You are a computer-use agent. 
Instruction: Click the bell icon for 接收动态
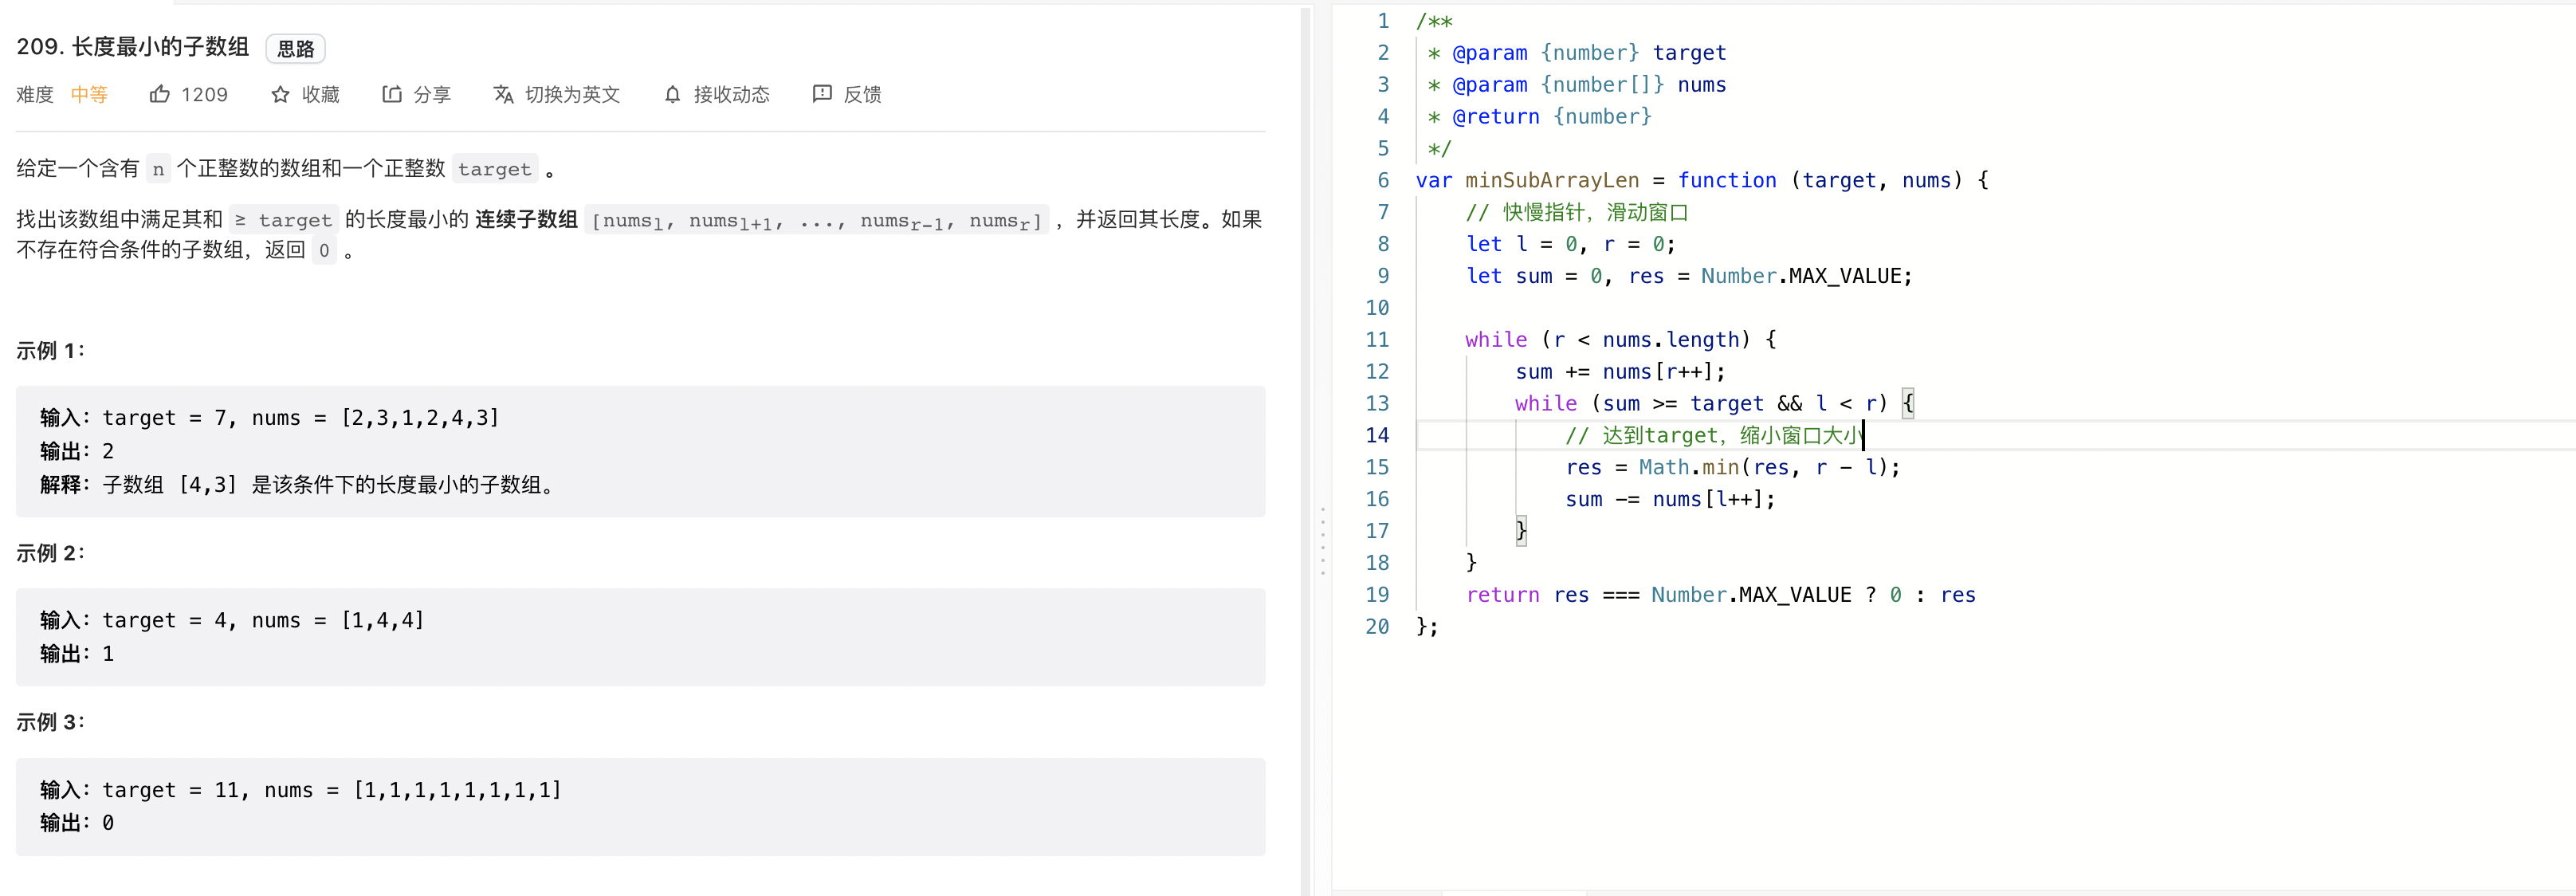(673, 94)
